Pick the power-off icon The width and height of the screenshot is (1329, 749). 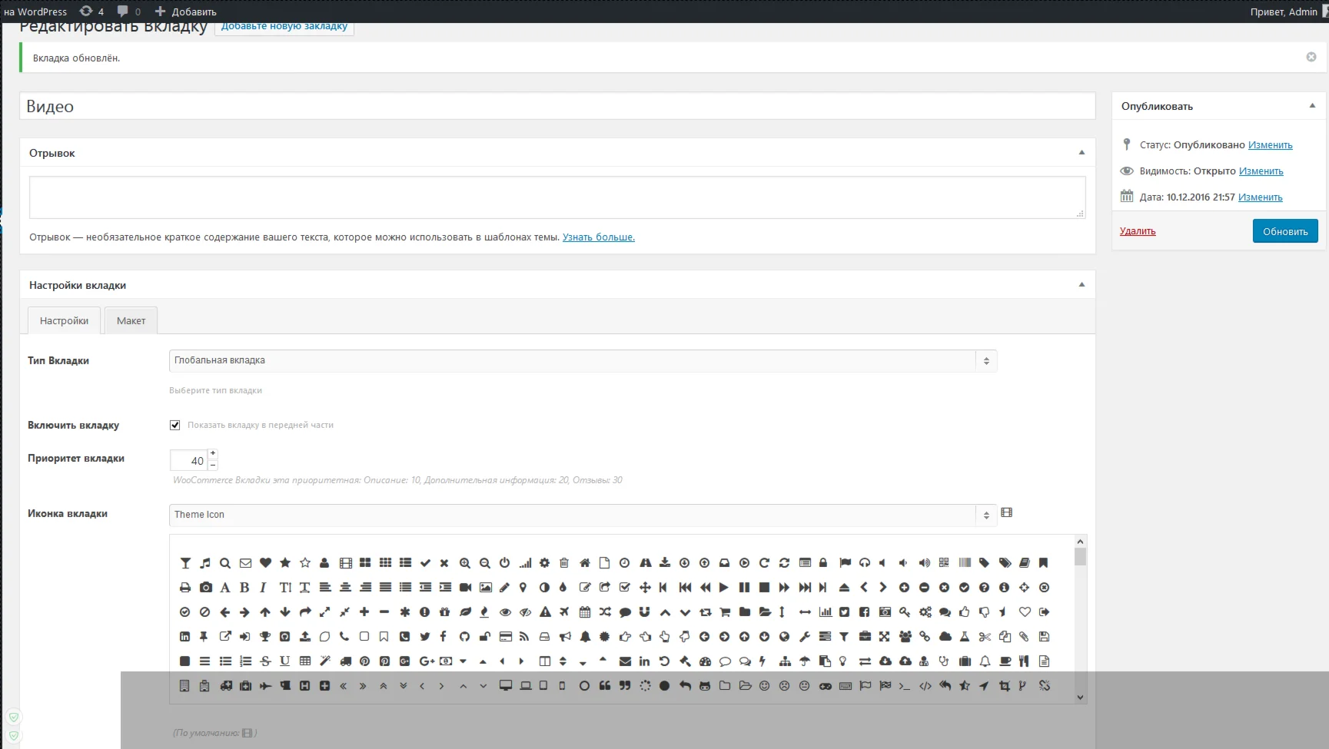point(505,563)
